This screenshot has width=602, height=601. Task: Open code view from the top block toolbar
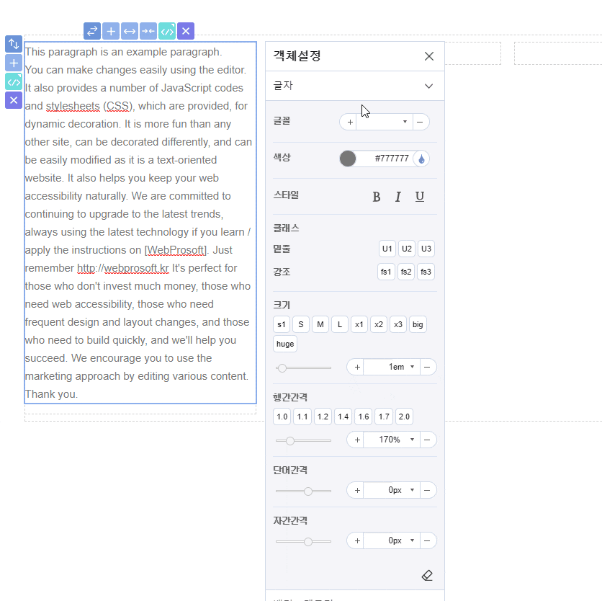[167, 31]
